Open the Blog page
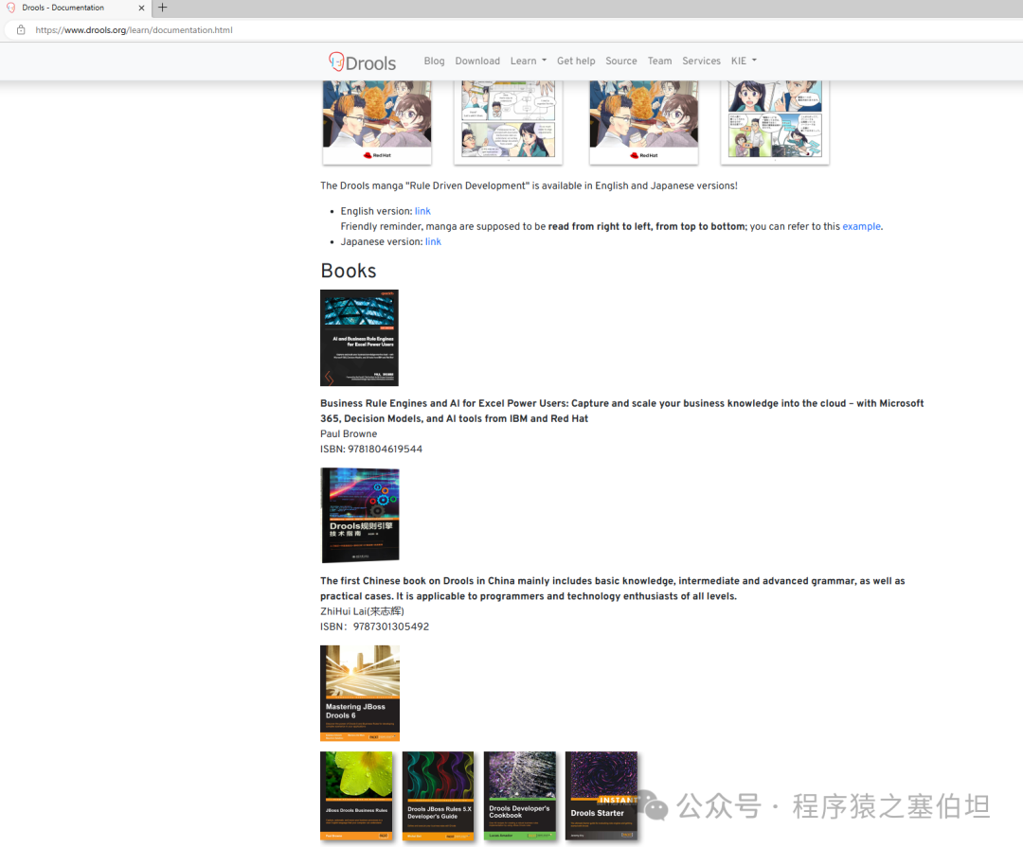The height and width of the screenshot is (847, 1023). 434,61
